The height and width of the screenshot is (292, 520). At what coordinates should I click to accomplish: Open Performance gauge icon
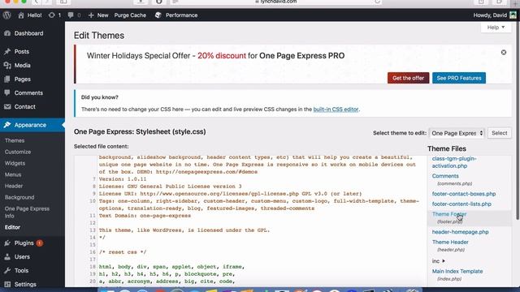click(158, 15)
